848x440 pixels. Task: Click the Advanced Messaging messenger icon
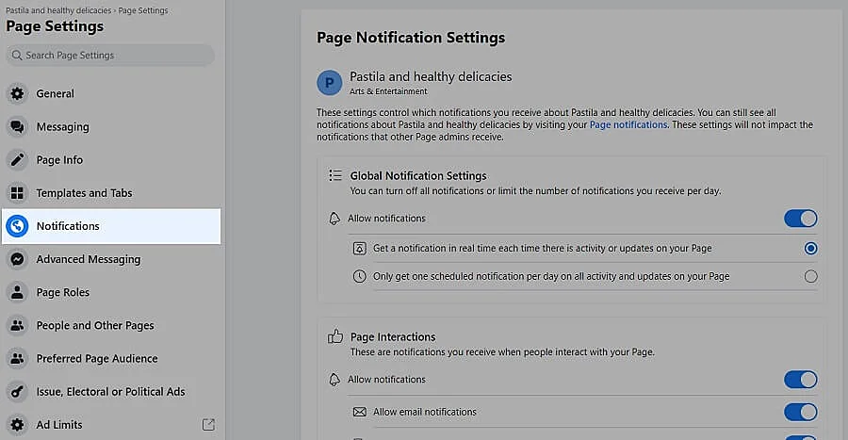point(17,259)
